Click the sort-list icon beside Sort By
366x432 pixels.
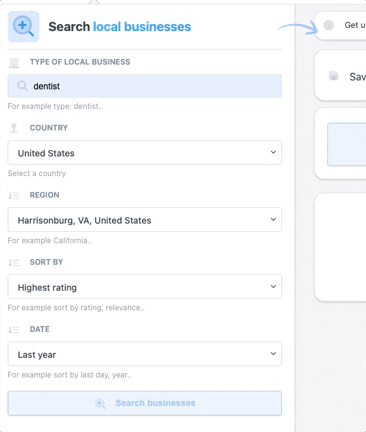pyautogui.click(x=14, y=263)
